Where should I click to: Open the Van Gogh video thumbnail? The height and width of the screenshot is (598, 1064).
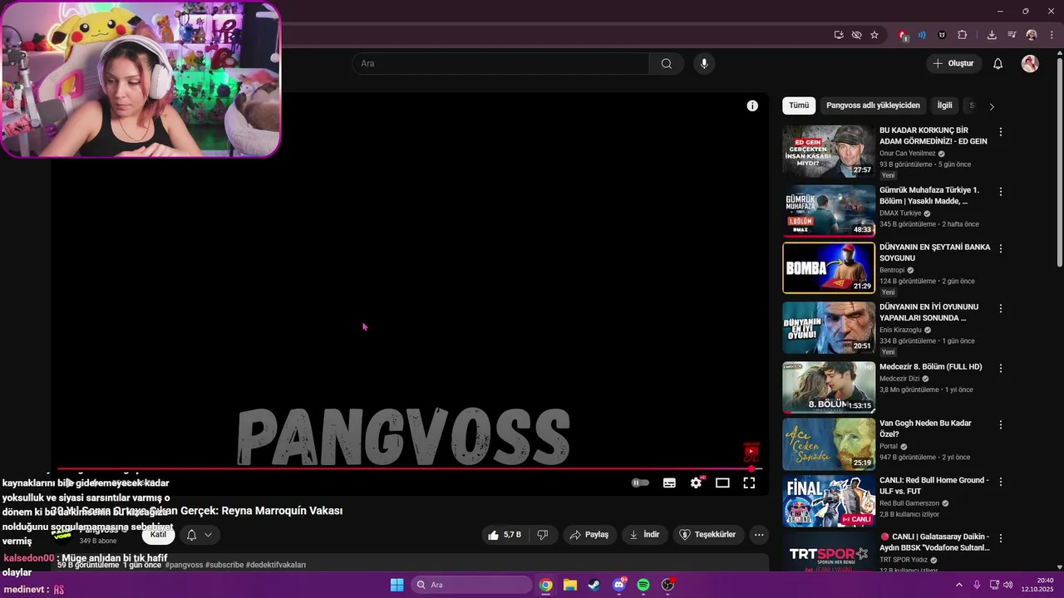click(829, 444)
